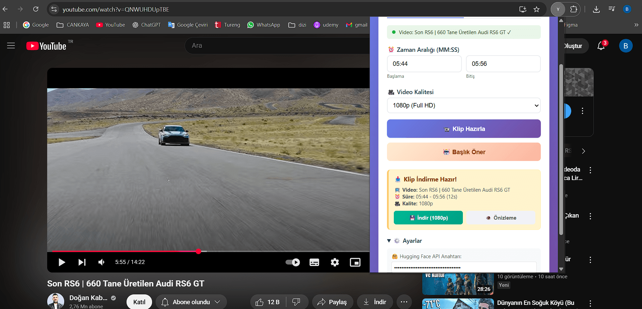Screen dimensions: 642x309
Task: Open the browser extensions puzzle icon
Action: [x=574, y=10]
